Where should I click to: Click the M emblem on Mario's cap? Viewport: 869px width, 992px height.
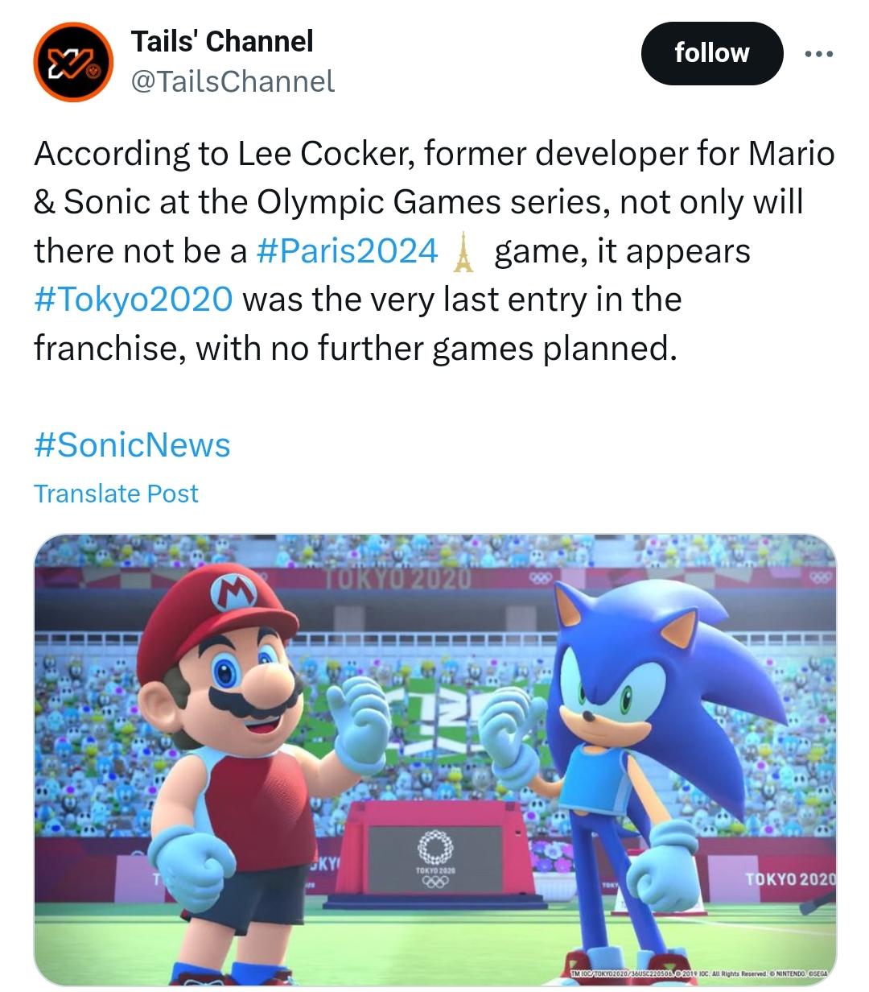233,594
